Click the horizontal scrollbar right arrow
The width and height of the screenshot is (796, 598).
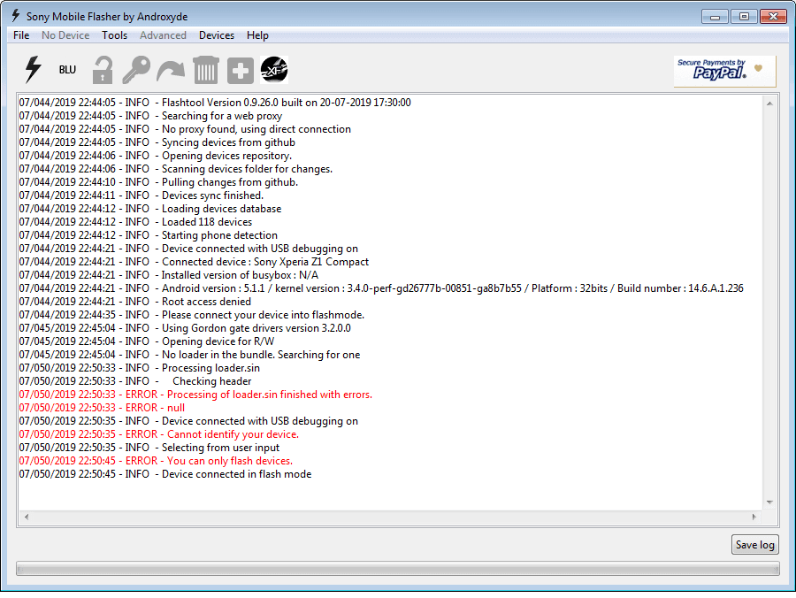(754, 517)
